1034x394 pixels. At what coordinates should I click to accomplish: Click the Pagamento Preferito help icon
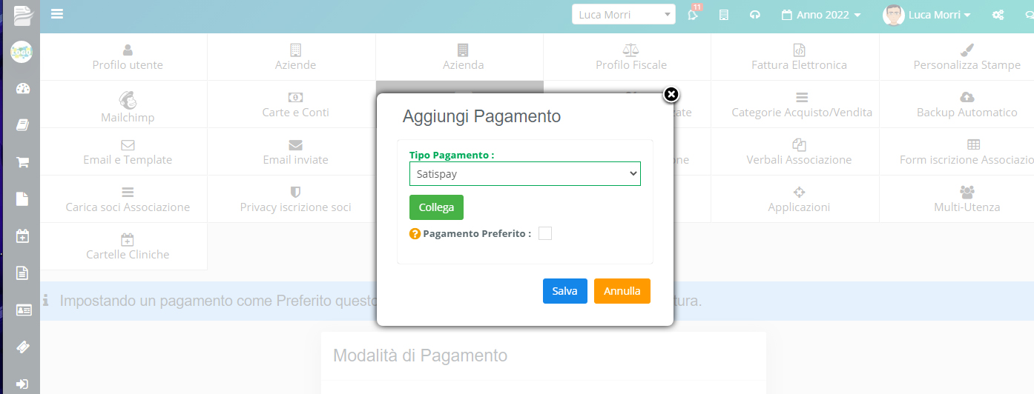[x=415, y=234]
